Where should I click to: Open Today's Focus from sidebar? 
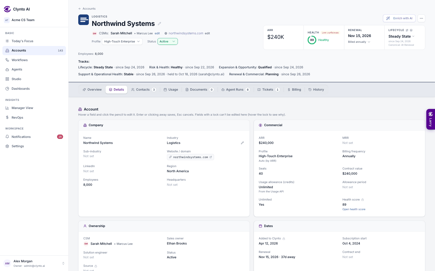[x=34, y=41]
